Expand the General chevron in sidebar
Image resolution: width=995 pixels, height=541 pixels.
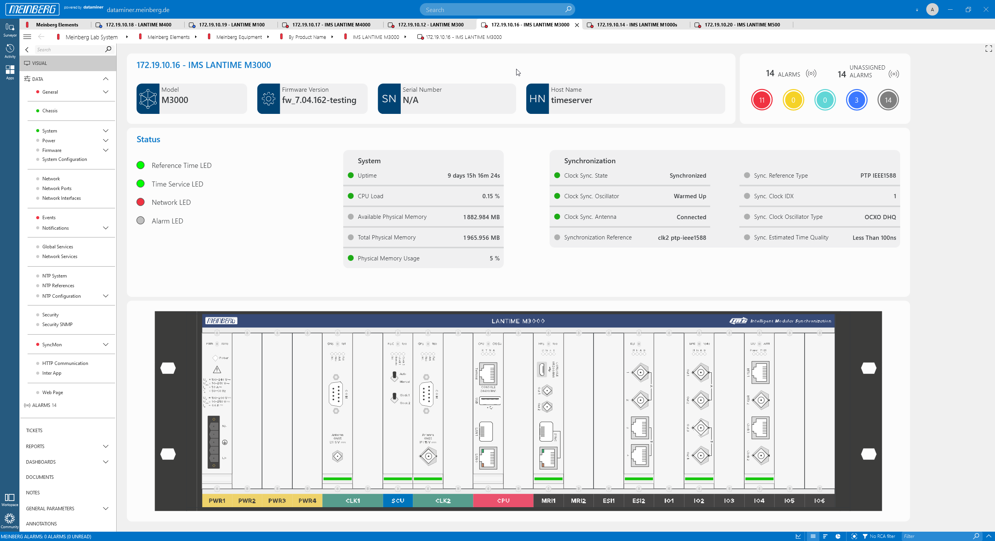106,92
